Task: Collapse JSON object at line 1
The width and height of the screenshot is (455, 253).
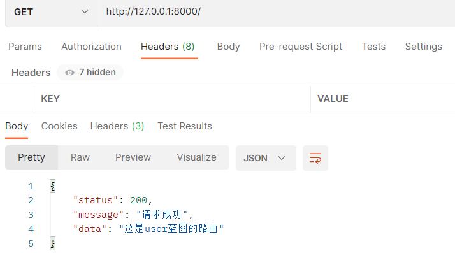Action: 52,186
